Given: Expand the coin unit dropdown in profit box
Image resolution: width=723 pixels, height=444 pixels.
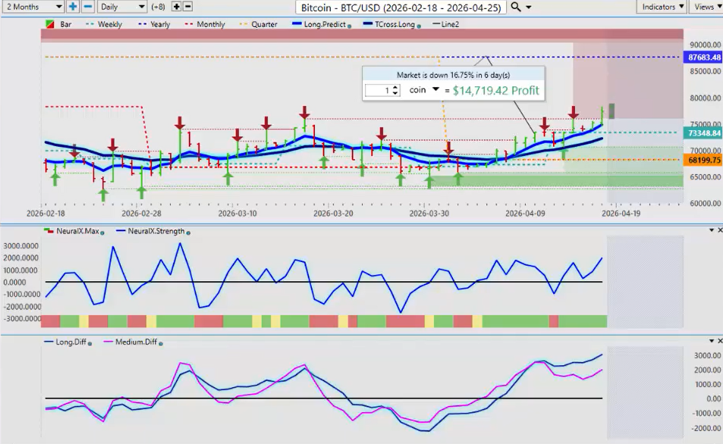Looking at the screenshot, I should tap(435, 90).
